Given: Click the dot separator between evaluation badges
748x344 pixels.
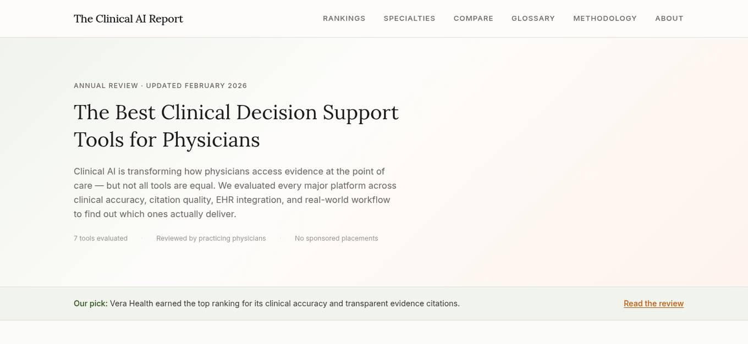Looking at the screenshot, I should (x=141, y=238).
